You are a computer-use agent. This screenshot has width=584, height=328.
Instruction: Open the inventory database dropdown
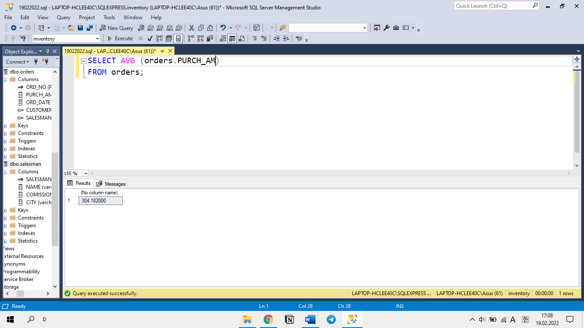coord(66,38)
